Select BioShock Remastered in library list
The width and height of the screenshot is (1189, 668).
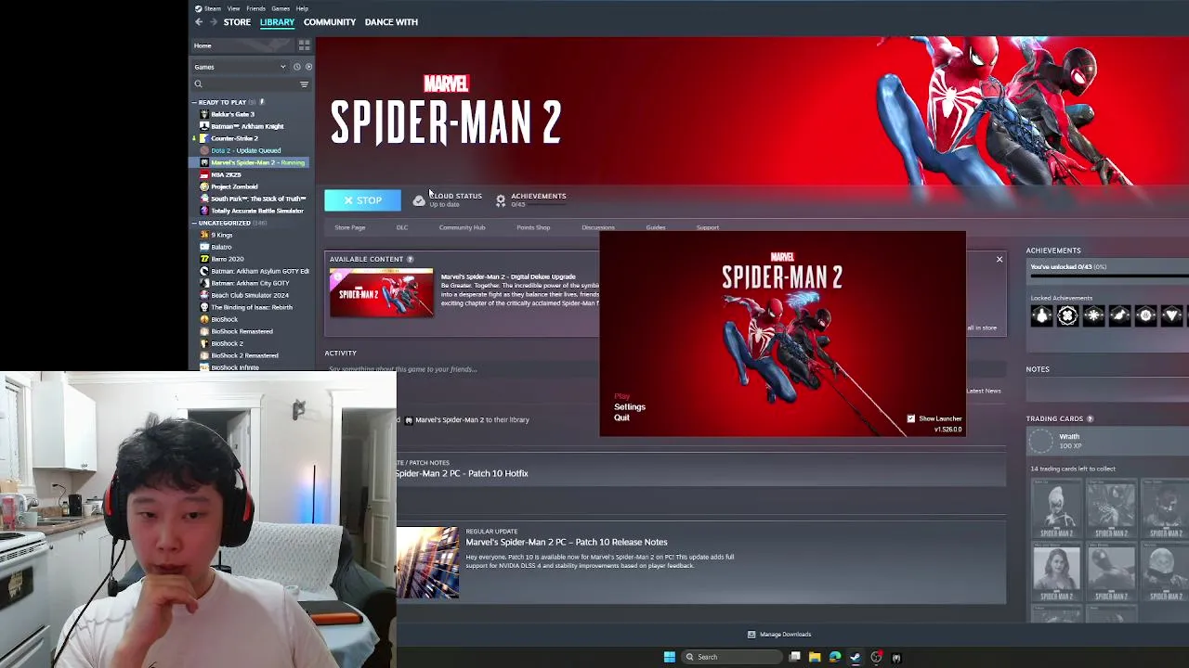click(x=242, y=331)
